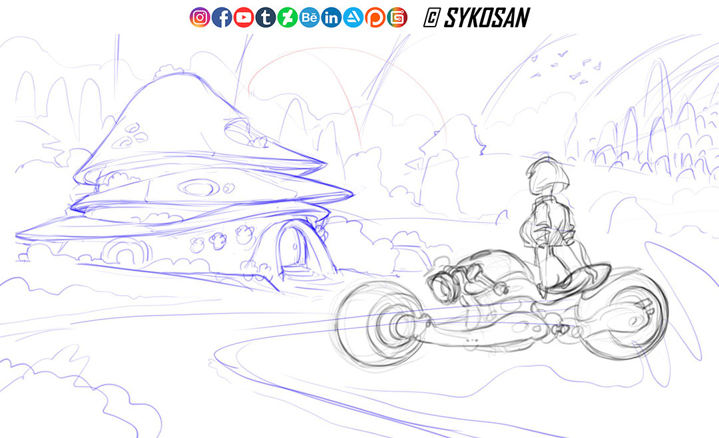Open the Instagram icon link
This screenshot has height=438, width=719.
(200, 17)
